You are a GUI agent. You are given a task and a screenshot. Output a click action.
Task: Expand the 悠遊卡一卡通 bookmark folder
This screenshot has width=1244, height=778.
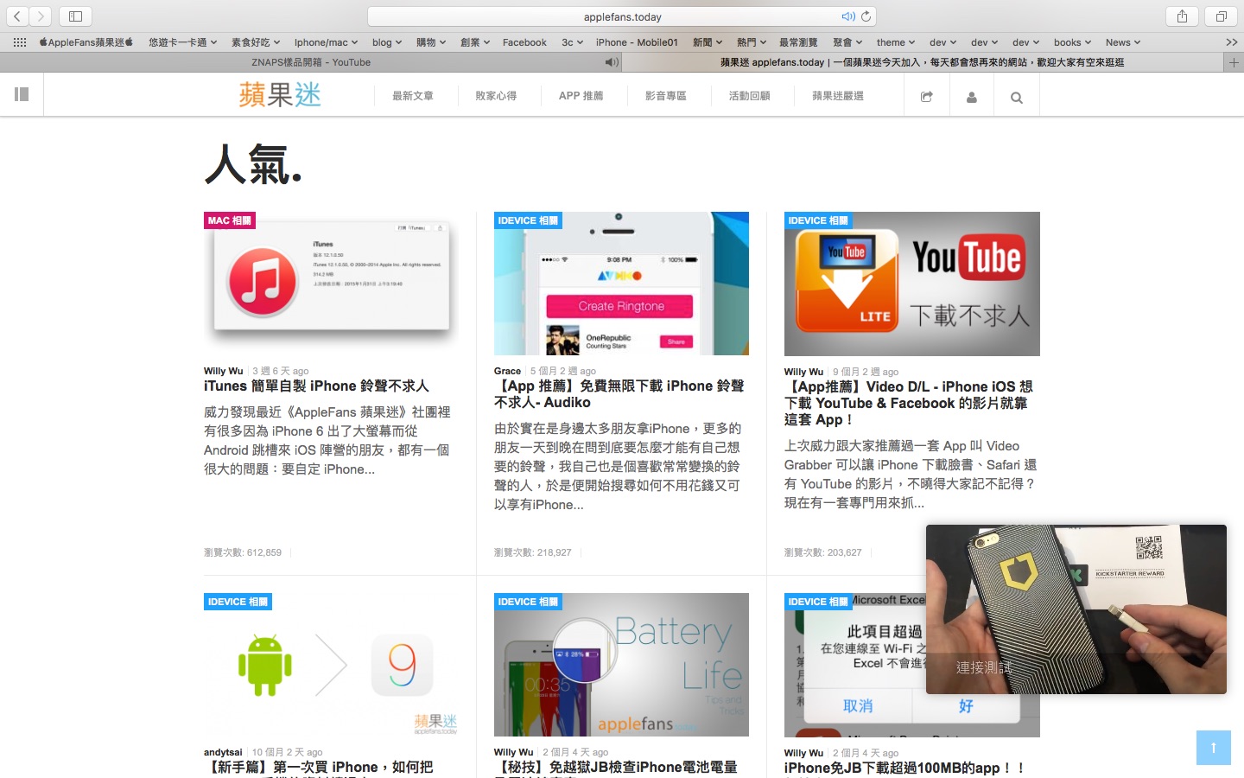182,42
